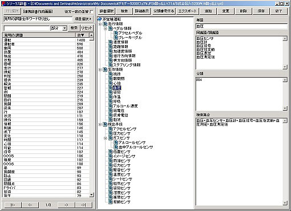
Task: Click the 保存 save button
Action: click(261, 11)
